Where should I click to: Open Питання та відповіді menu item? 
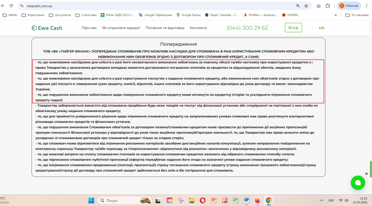pyautogui.click(x=165, y=28)
